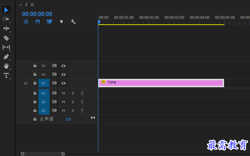Toggle V1 track lock
The image size is (250, 156).
click(35, 83)
